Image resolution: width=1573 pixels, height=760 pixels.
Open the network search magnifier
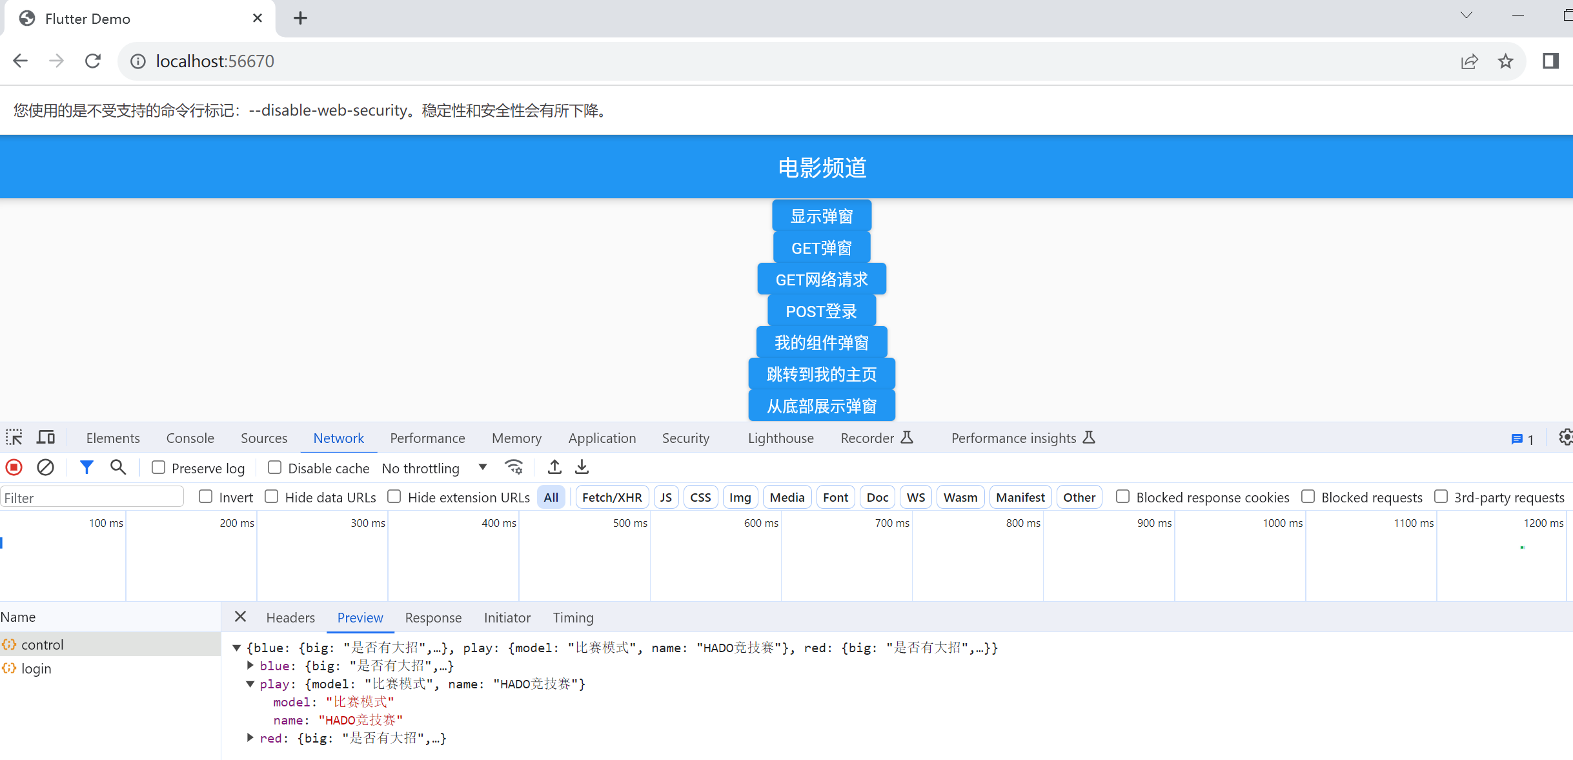[117, 467]
